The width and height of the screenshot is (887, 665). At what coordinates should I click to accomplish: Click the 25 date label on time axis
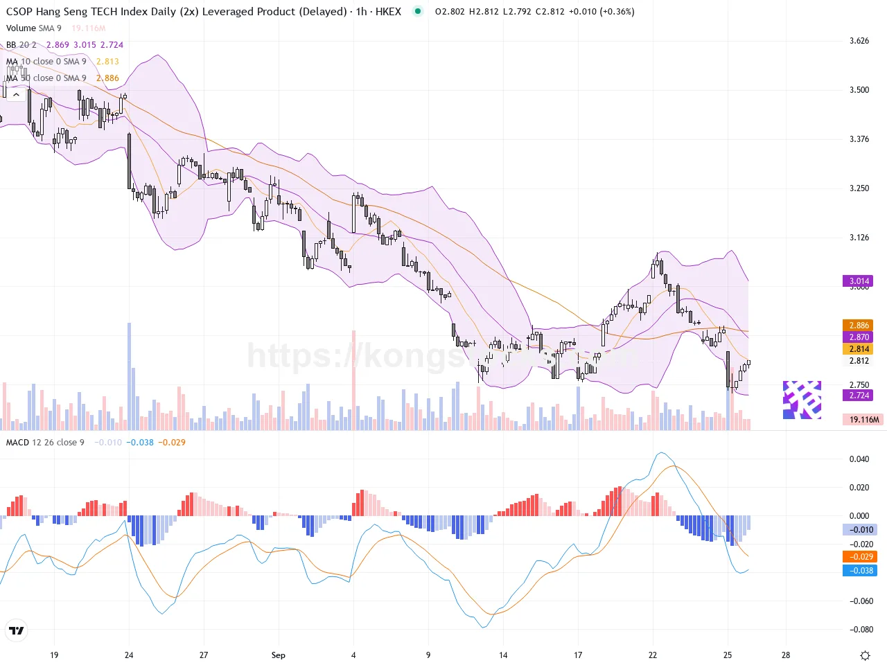coord(728,655)
